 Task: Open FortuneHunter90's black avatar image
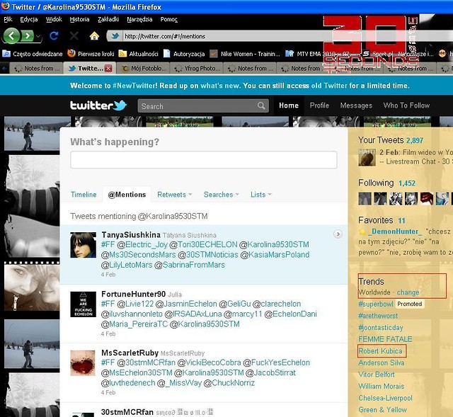pos(84,304)
